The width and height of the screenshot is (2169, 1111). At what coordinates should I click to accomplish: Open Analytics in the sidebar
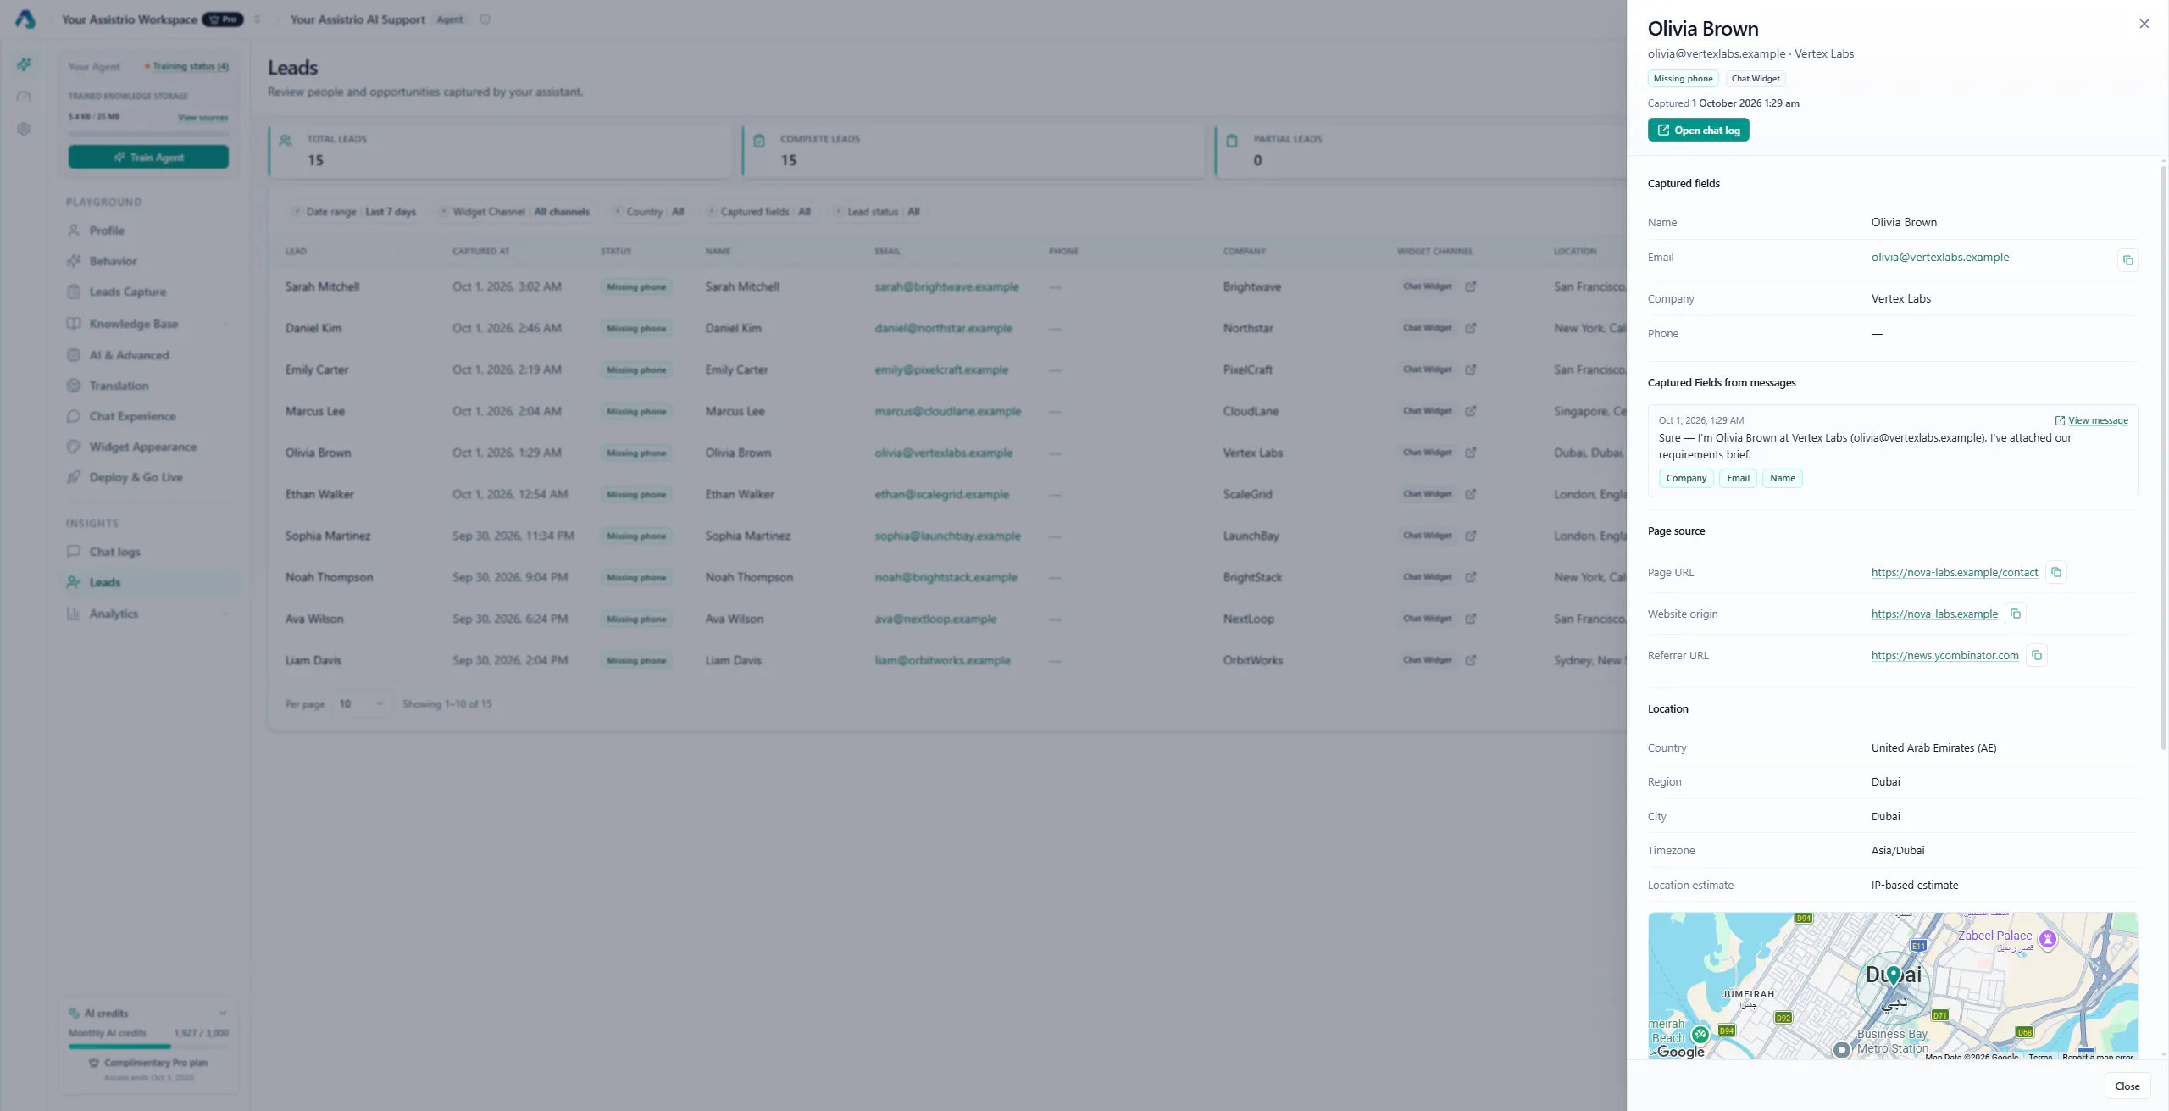tap(114, 614)
